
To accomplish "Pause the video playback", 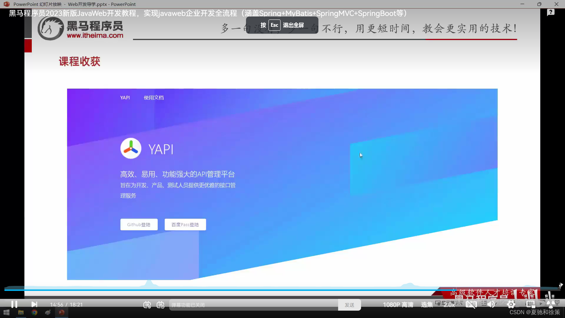I will [14, 304].
